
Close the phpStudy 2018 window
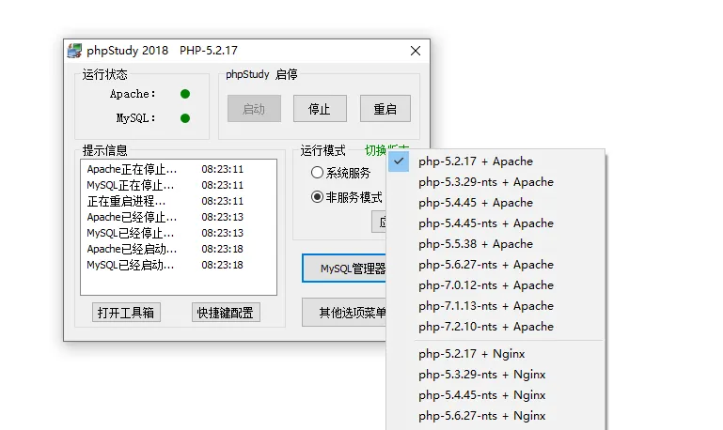point(416,51)
